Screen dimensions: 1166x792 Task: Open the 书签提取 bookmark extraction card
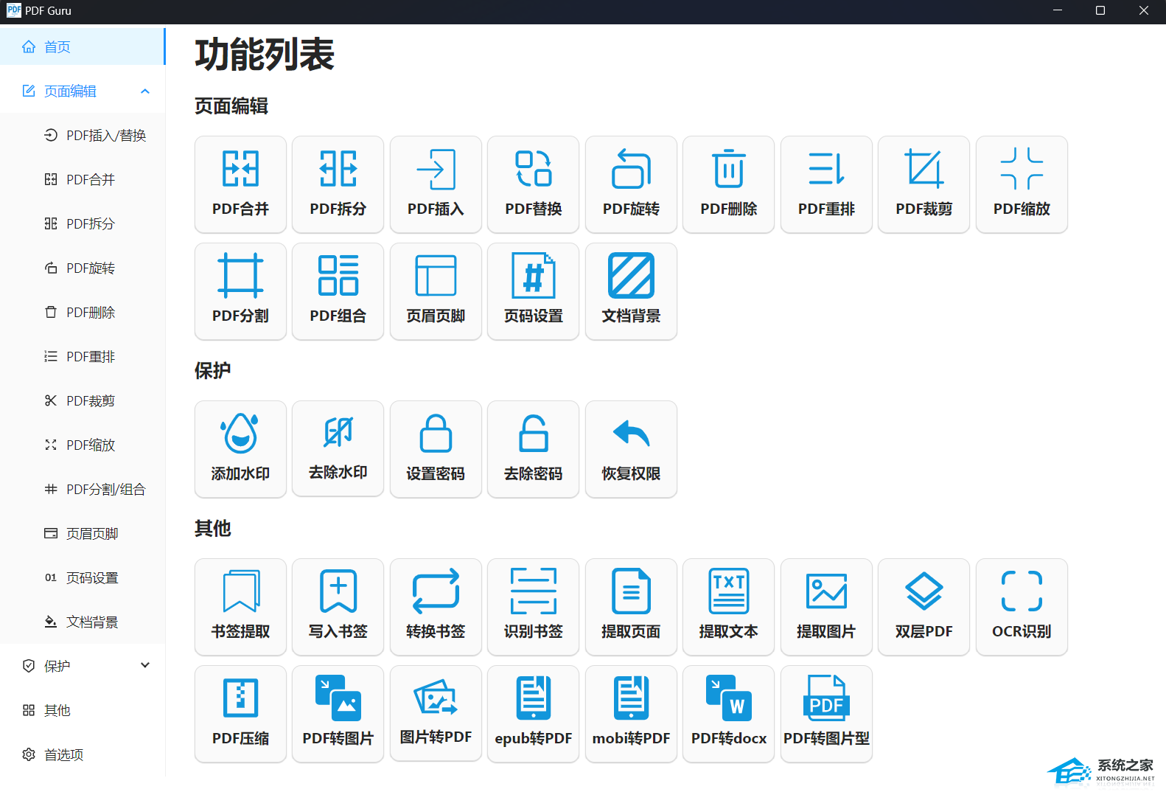(240, 607)
